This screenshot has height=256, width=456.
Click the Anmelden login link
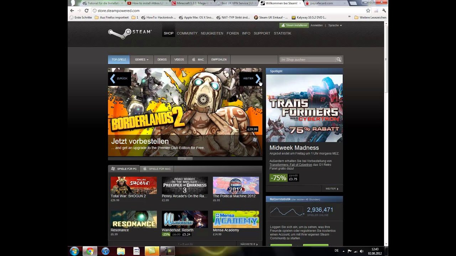(x=317, y=25)
